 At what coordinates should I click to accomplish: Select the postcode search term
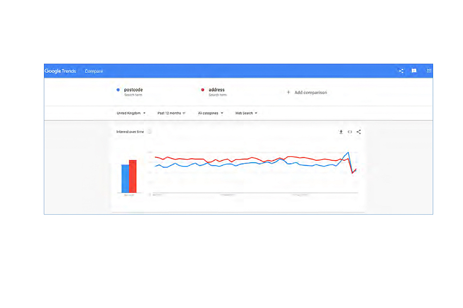point(133,90)
